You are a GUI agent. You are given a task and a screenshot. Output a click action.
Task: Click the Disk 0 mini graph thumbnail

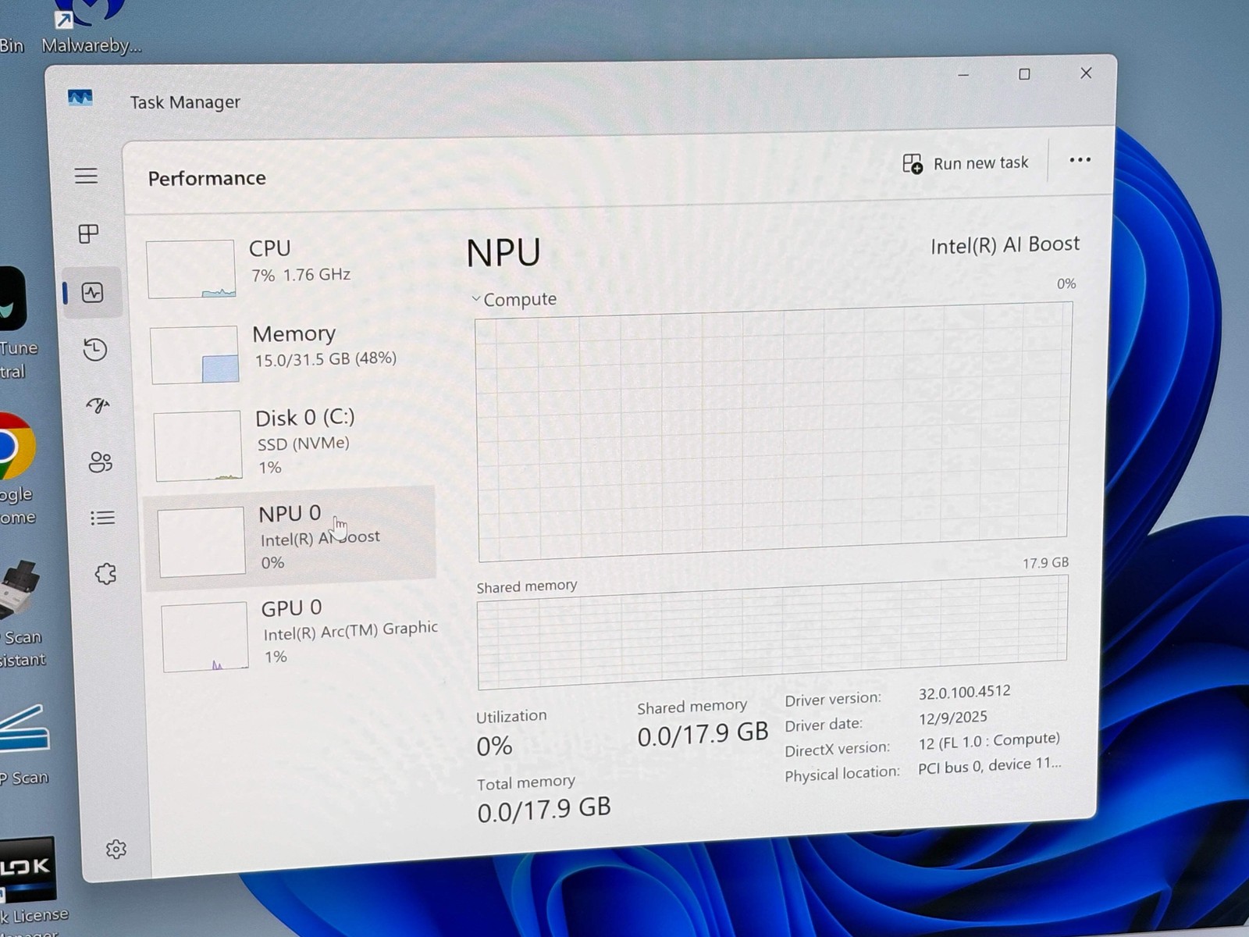click(x=198, y=446)
